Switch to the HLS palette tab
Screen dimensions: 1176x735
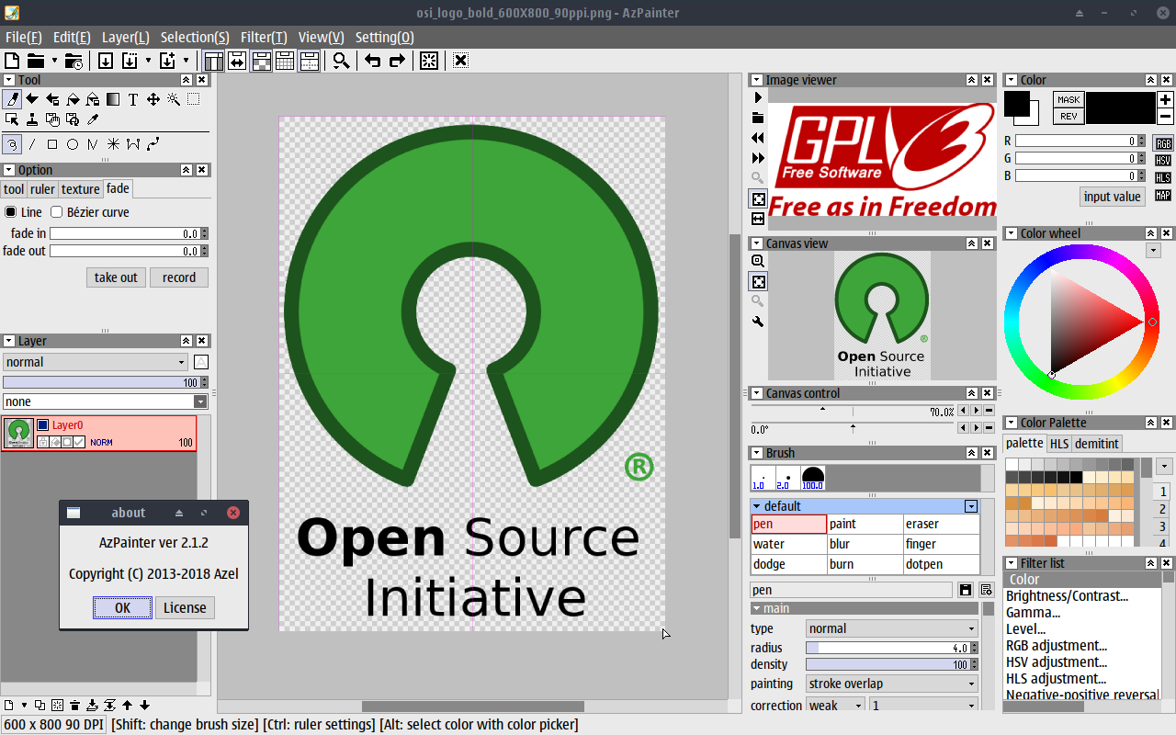[1059, 444]
